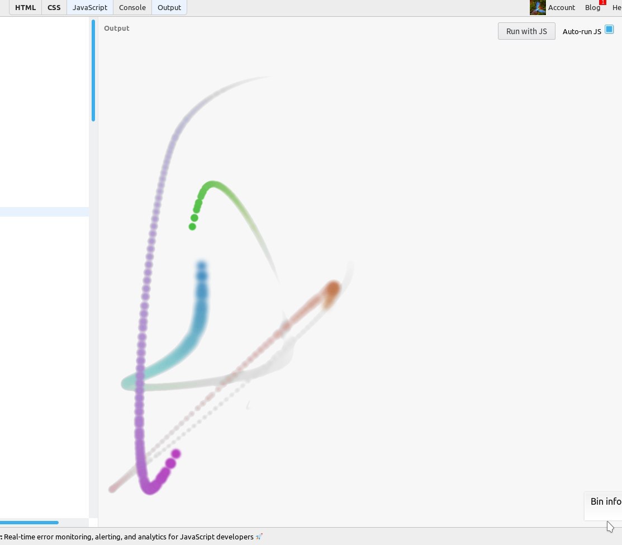Toggle the JavaScript panel on or off
The image size is (622, 545).
tap(89, 7)
